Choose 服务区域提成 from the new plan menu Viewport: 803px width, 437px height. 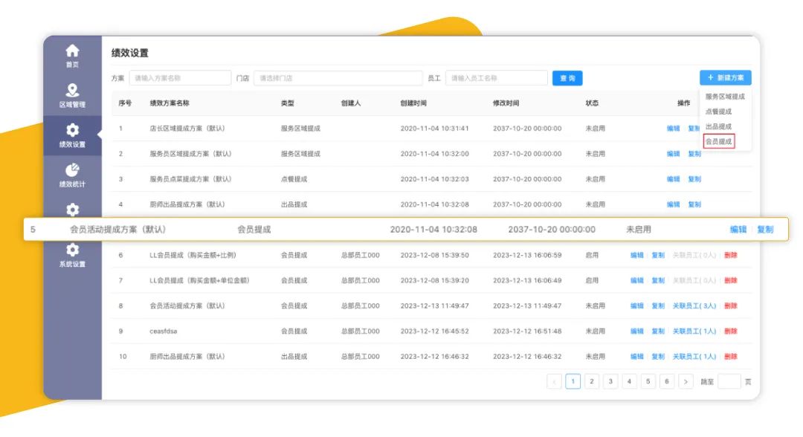coord(725,96)
